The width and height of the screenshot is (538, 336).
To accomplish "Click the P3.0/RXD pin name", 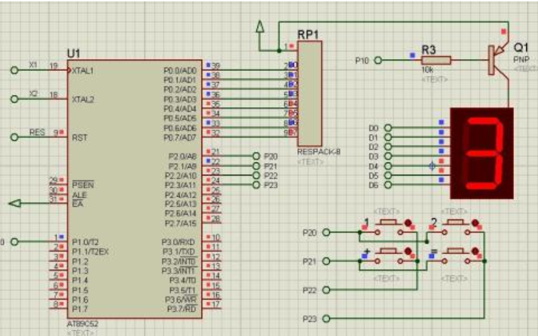I will coord(178,242).
